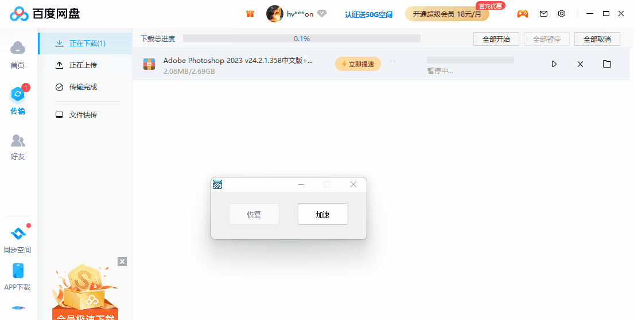The height and width of the screenshot is (320, 634).
Task: Click the overall download progress bar
Action: pyautogui.click(x=302, y=39)
